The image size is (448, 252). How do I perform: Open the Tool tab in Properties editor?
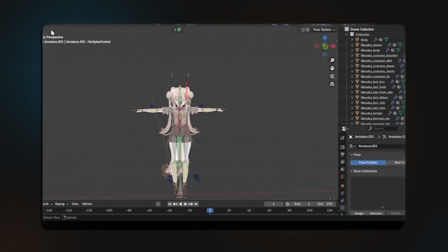343,138
